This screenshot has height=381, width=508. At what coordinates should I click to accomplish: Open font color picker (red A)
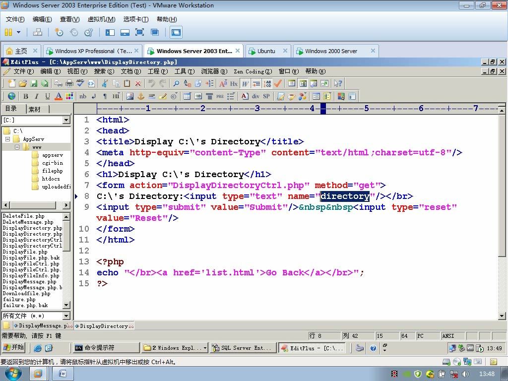pyautogui.click(x=59, y=96)
